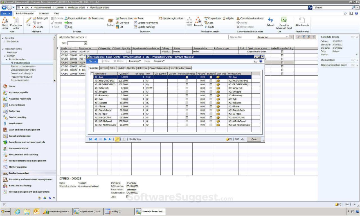The image size is (360, 216).
Task: Click Edit in grid button
Action: [x=40, y=19]
